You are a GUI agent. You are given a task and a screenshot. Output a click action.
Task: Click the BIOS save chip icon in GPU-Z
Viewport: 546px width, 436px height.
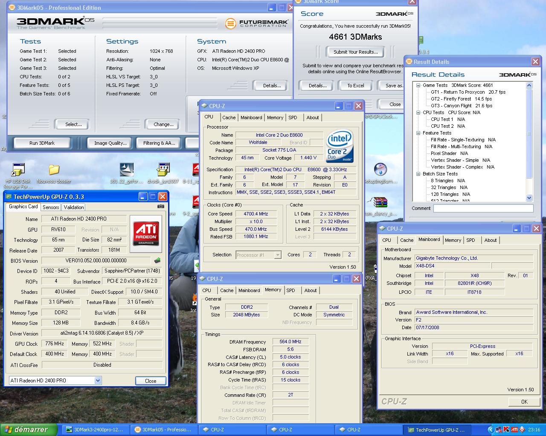pos(157,260)
